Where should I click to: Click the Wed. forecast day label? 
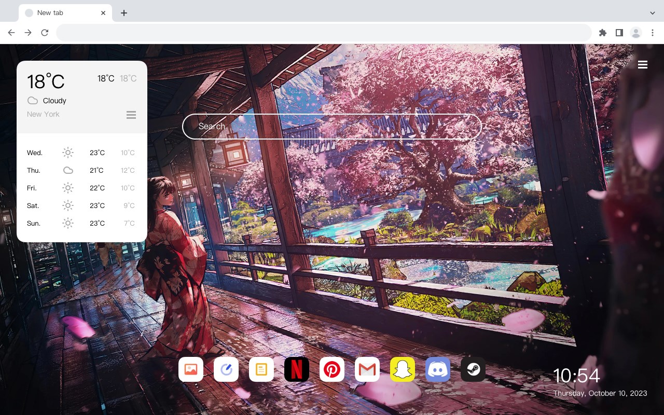35,153
